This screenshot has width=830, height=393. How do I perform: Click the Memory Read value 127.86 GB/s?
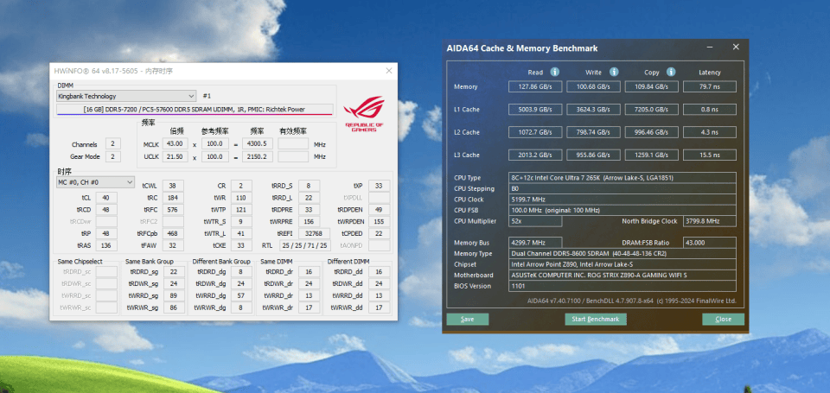(535, 86)
